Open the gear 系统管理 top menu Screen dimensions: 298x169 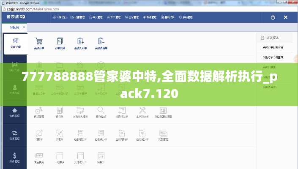click(x=186, y=17)
